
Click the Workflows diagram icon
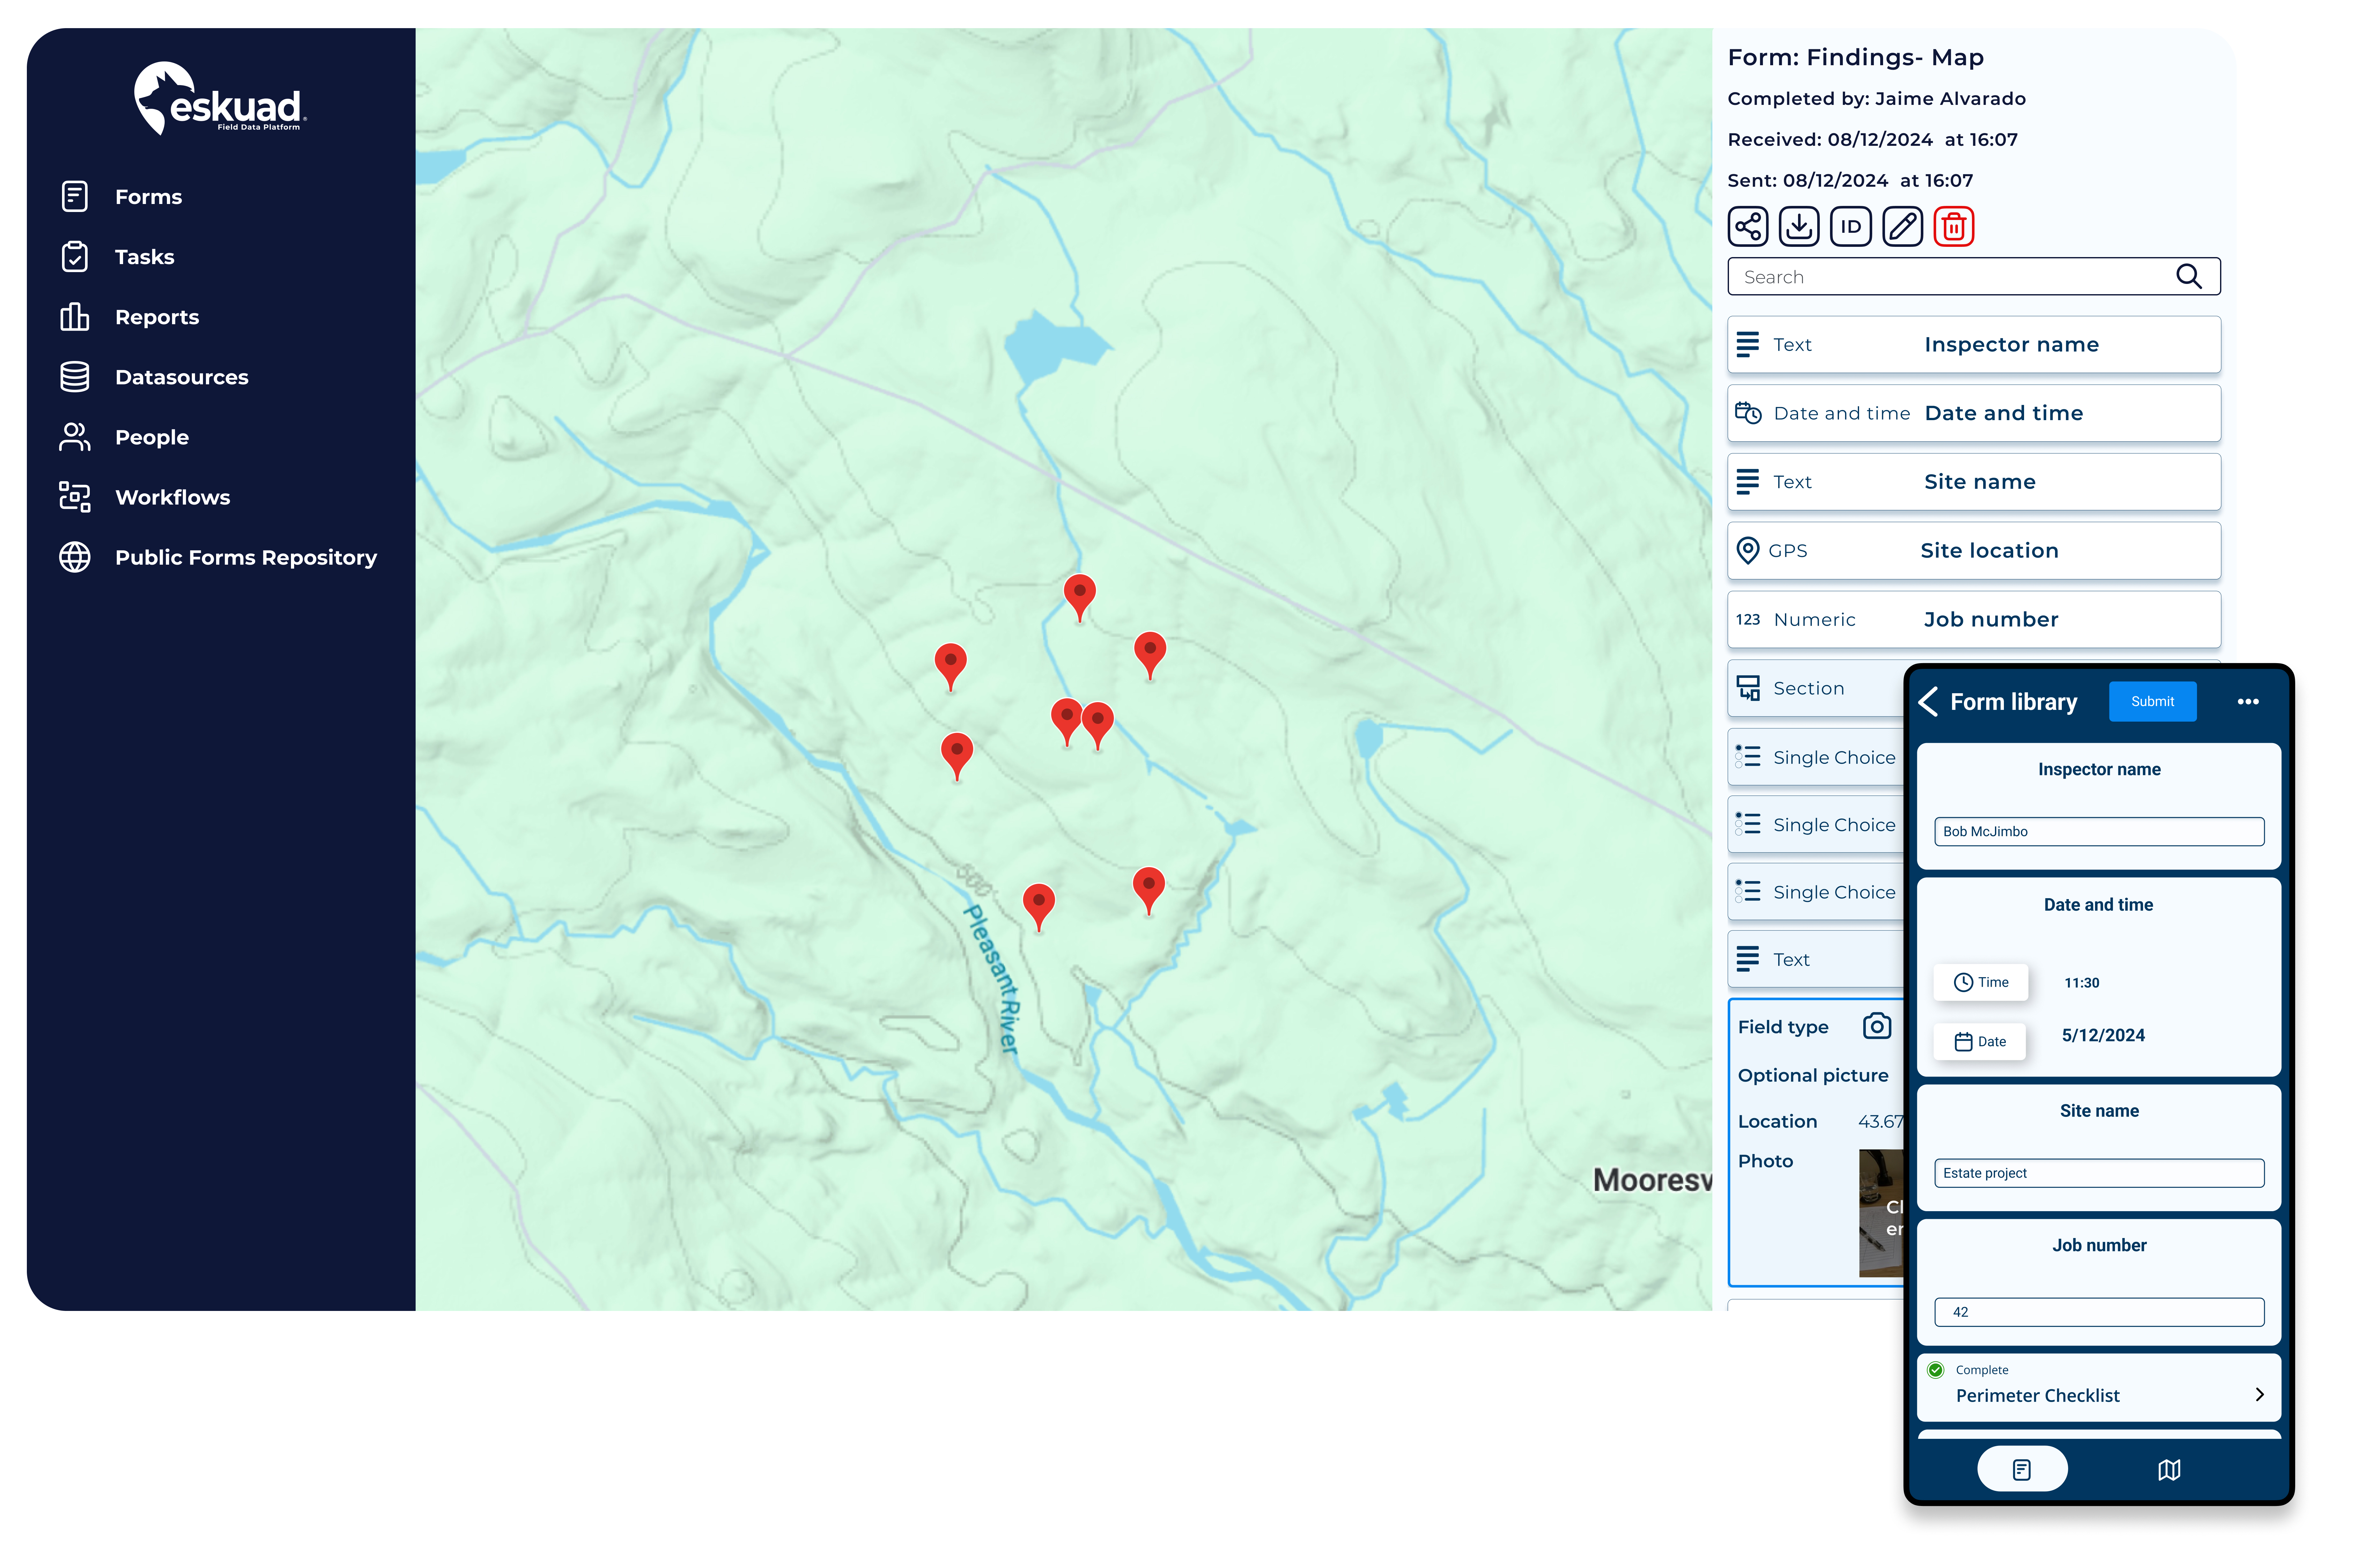point(75,497)
